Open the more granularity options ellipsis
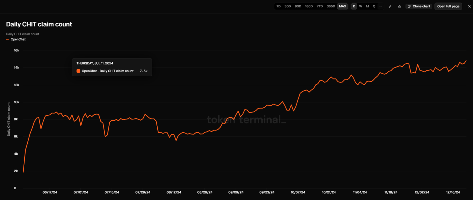Screen dimensions: 473x200 click(x=381, y=6)
